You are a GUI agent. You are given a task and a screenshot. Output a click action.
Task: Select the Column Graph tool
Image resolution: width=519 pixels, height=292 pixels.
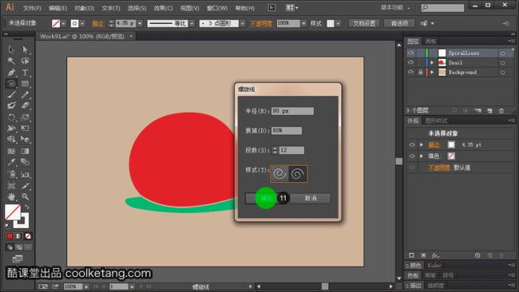25,174
